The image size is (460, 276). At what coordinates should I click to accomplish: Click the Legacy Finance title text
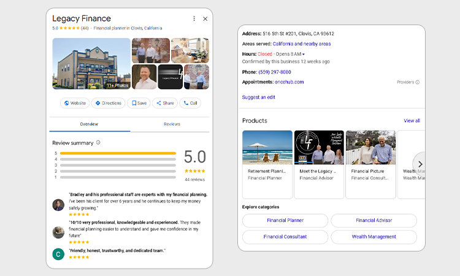point(82,18)
